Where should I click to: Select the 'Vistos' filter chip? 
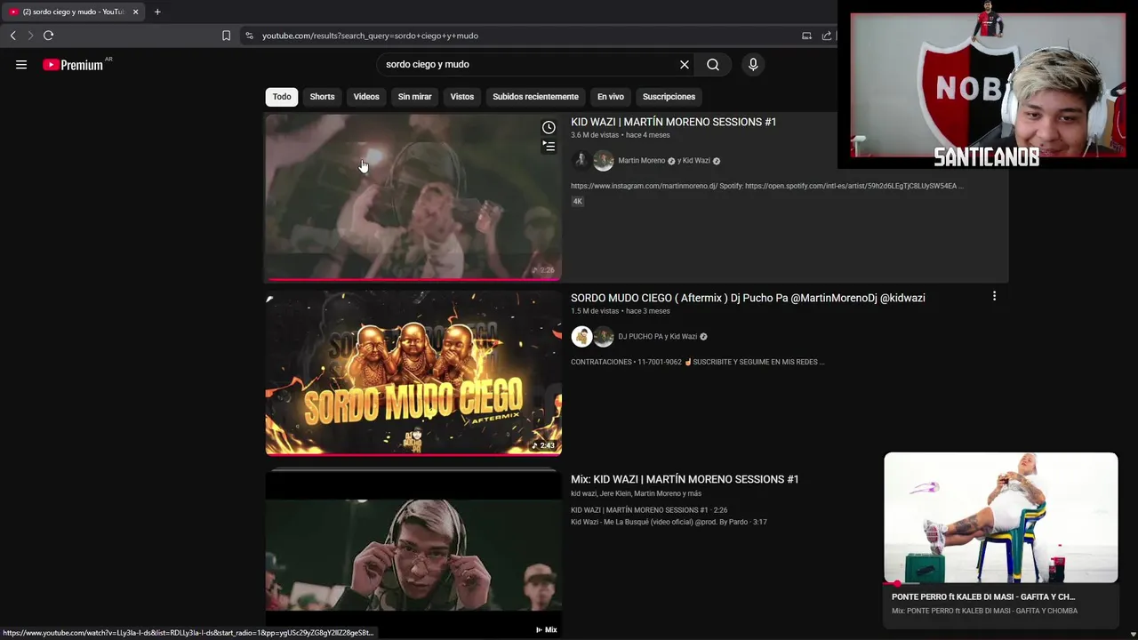(462, 97)
